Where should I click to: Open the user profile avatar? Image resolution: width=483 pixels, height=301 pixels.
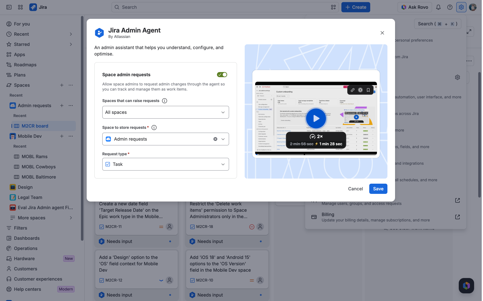click(473, 7)
